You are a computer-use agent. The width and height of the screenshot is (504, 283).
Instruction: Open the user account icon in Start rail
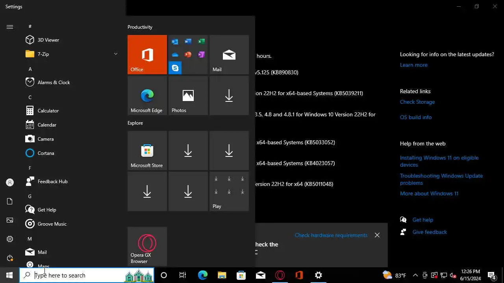point(10,182)
